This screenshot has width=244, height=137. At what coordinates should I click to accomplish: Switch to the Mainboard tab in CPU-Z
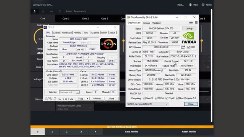(67, 33)
